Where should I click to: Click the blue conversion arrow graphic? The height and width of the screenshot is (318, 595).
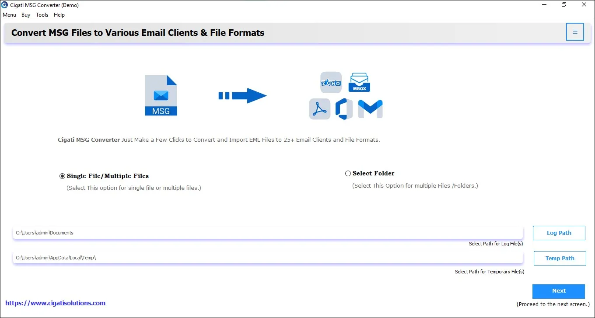[x=242, y=95]
